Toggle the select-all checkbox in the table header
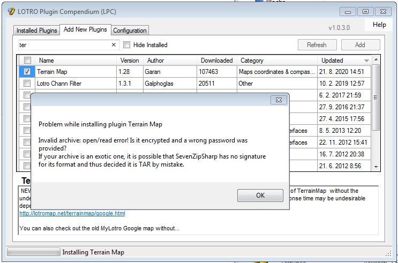Viewport: 398px width, 263px height. point(27,61)
